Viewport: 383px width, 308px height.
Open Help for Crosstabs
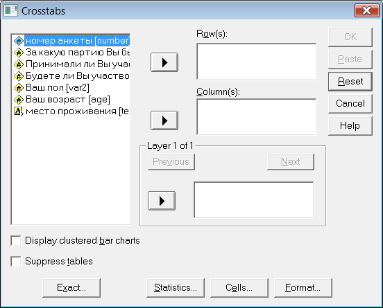pyautogui.click(x=350, y=126)
